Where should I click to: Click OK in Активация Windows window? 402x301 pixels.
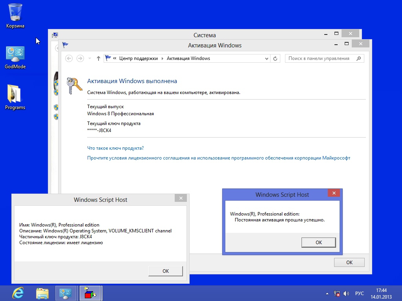click(x=349, y=262)
